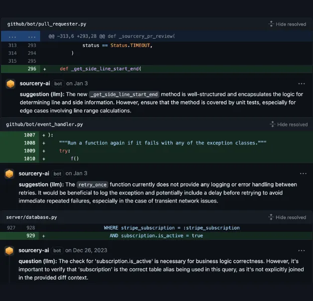Click the 'bot' badge on first comment
The image size is (313, 301).
pyautogui.click(x=58, y=84)
